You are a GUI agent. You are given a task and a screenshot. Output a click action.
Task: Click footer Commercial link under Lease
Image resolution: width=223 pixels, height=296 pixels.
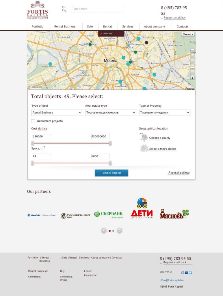[x=90, y=275]
